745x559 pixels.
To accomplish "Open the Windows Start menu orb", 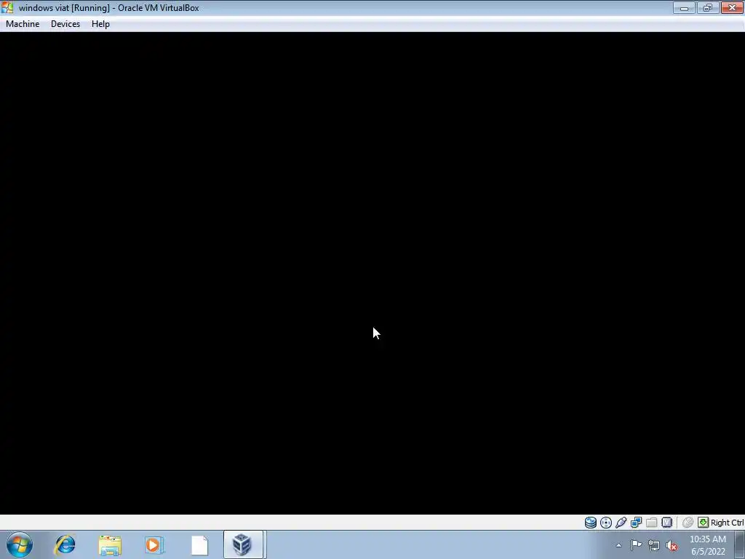I will coord(20,544).
